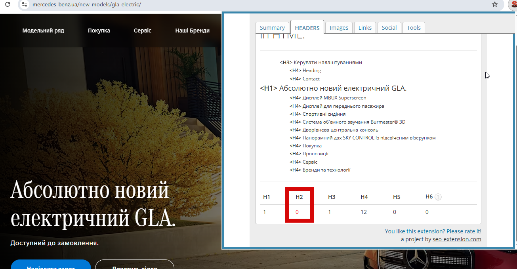This screenshot has width=517, height=269.
Task: Bookmark this page with the star icon
Action: click(494, 4)
